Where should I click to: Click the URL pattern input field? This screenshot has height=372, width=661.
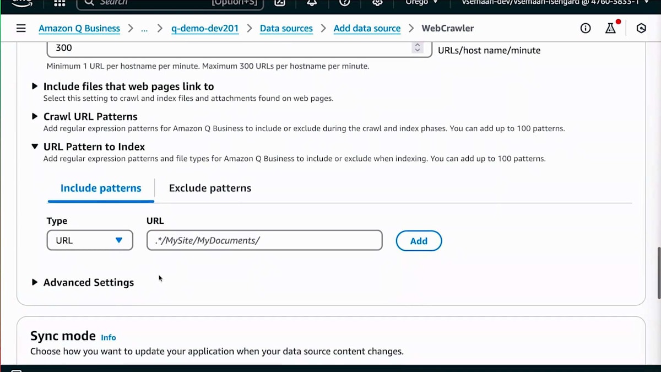(x=264, y=240)
